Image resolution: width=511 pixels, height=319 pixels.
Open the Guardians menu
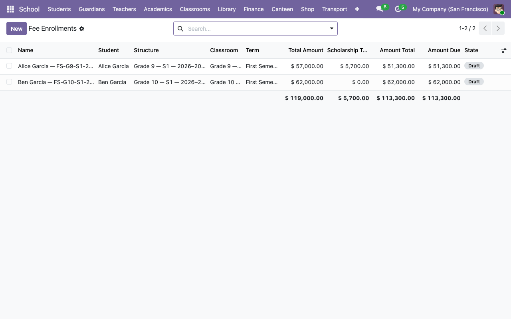(x=91, y=9)
